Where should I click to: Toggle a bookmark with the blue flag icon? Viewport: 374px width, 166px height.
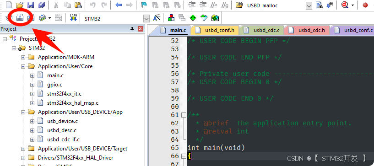click(144, 5)
